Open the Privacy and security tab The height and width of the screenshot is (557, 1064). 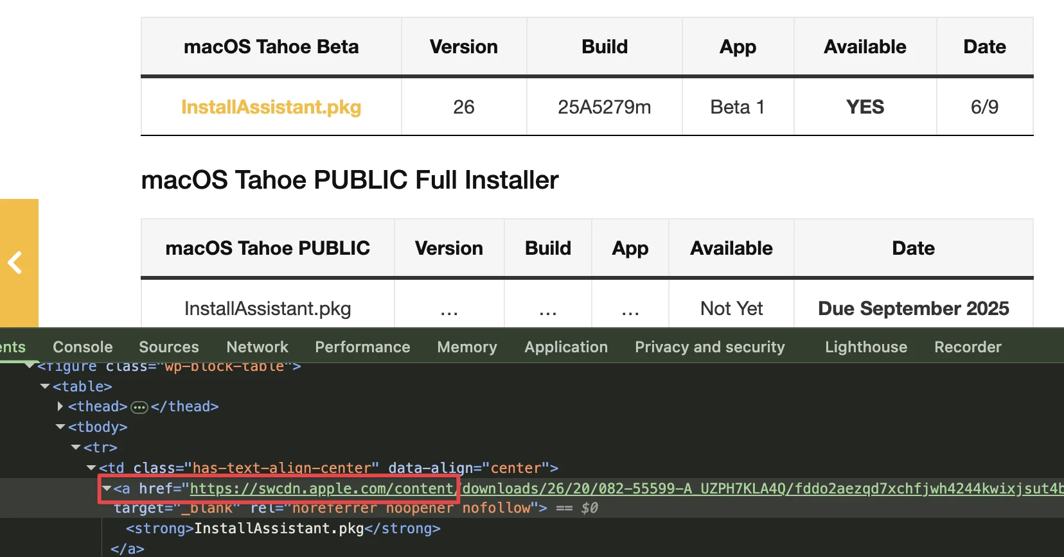(x=710, y=347)
